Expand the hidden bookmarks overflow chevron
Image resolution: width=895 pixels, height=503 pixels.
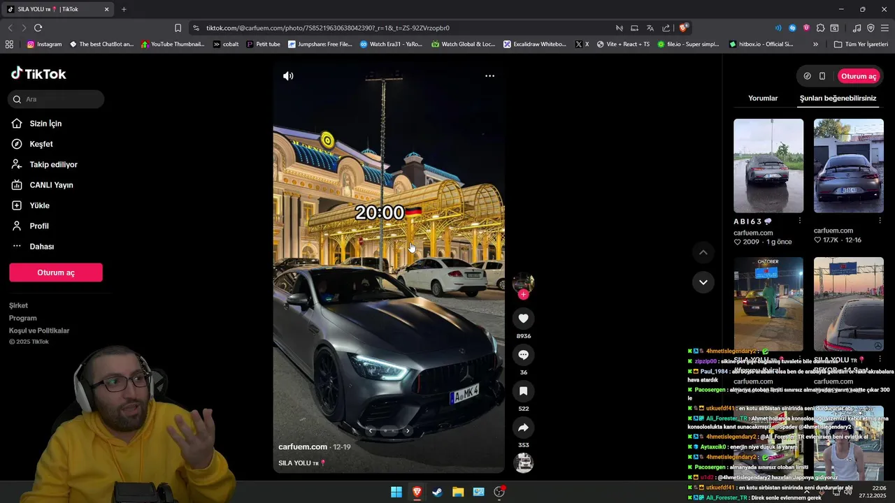[815, 44]
